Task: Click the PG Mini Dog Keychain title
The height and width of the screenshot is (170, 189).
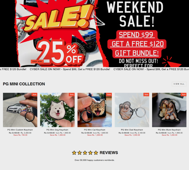Action: (x=57, y=130)
